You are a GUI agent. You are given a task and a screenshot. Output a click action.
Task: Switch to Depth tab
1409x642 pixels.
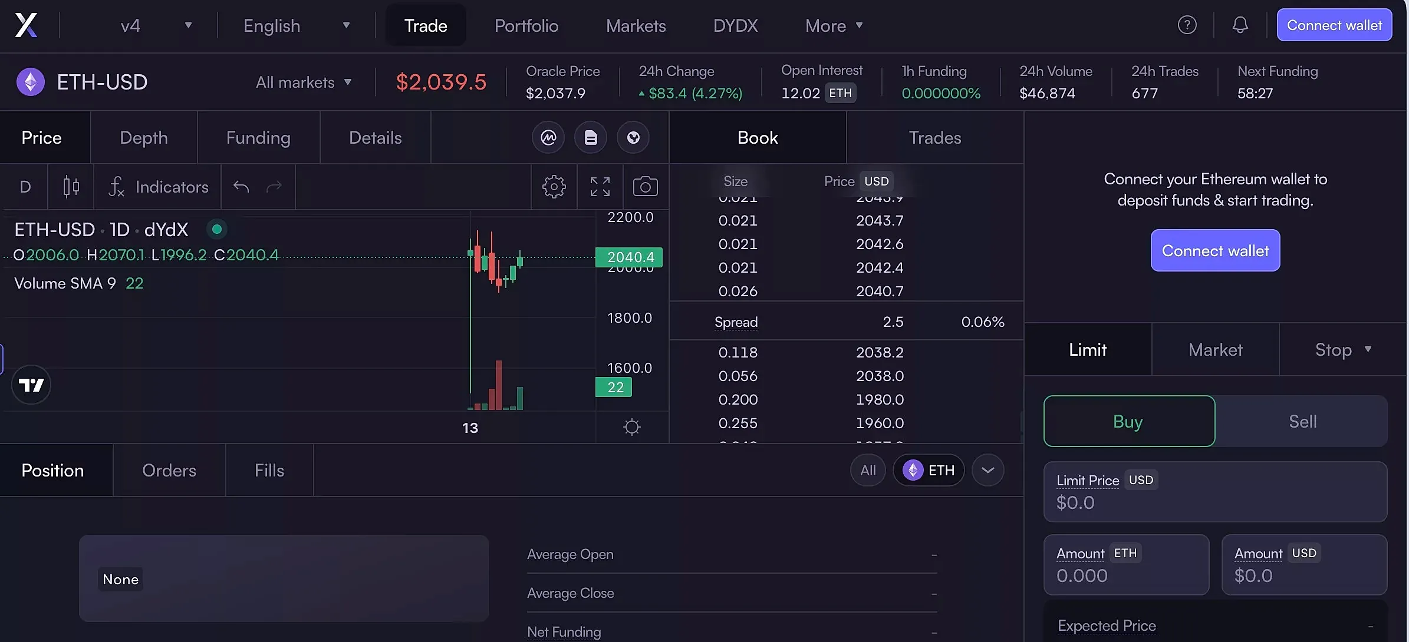[144, 138]
